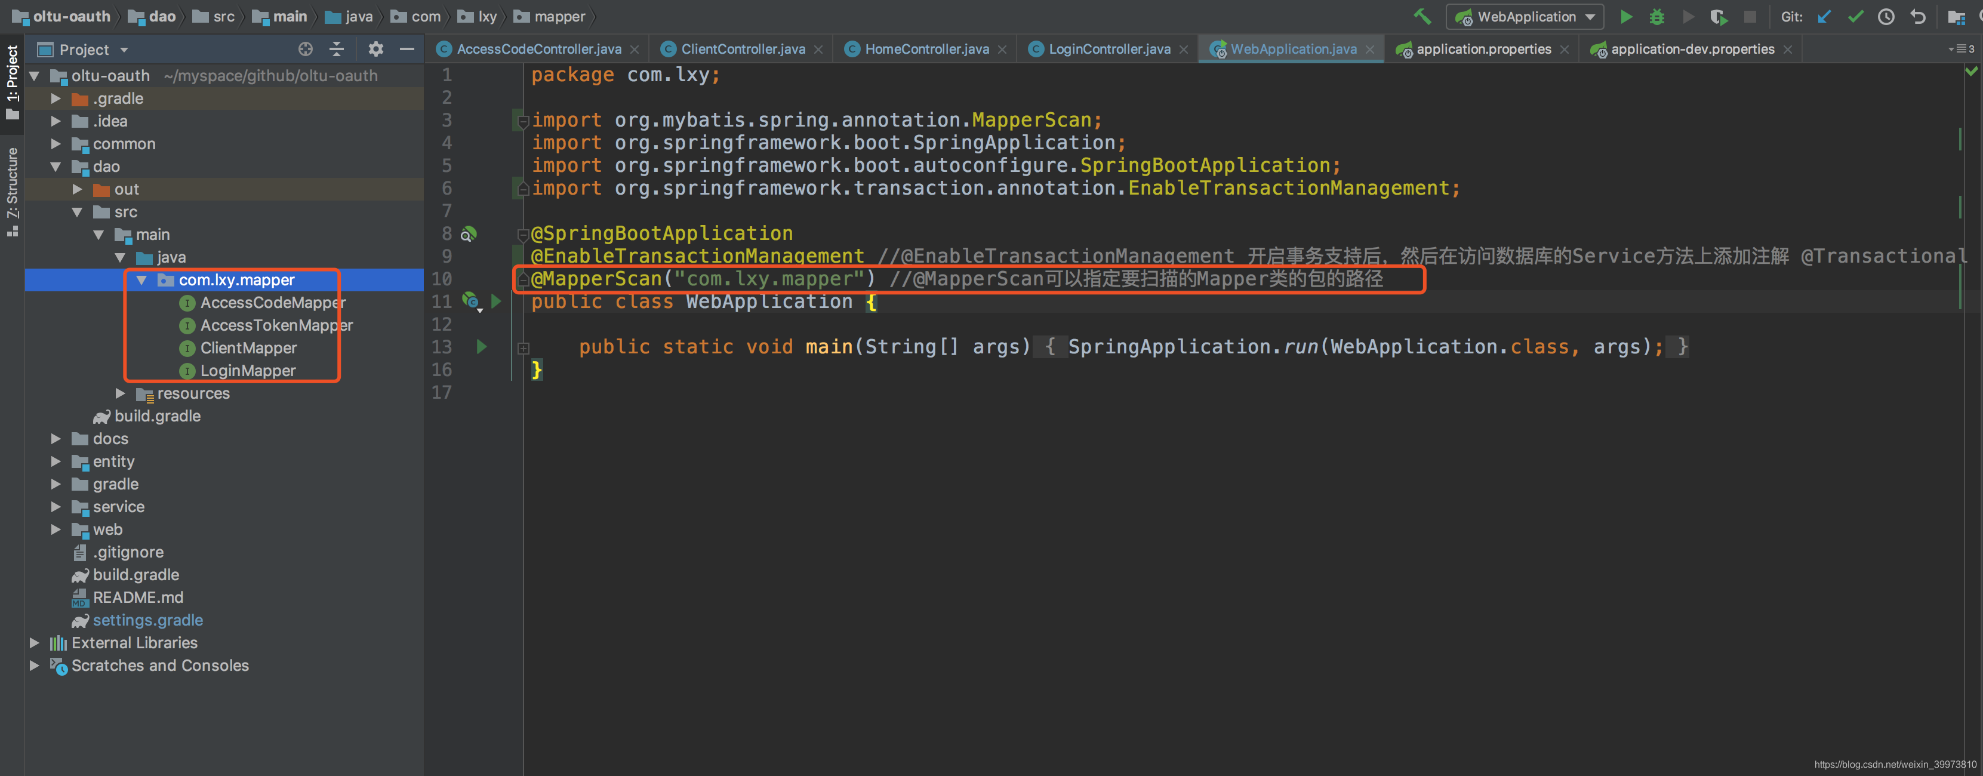Click the Git update project arrow
The image size is (1983, 776).
tap(1824, 17)
